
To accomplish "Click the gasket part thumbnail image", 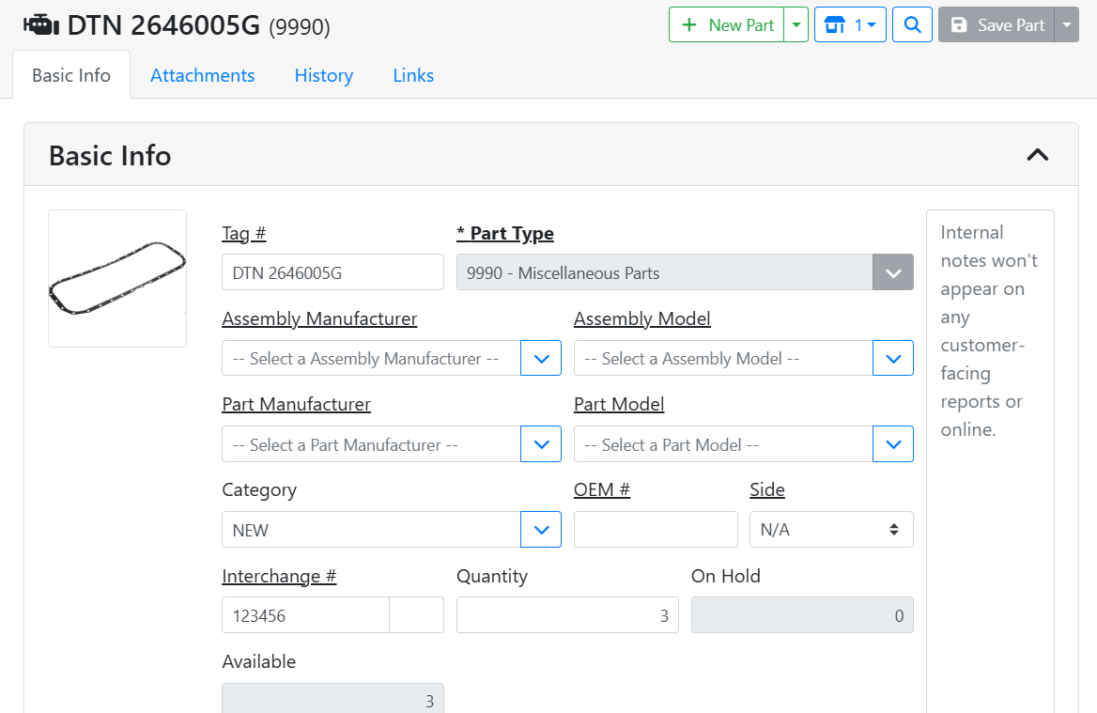I will coord(117,278).
